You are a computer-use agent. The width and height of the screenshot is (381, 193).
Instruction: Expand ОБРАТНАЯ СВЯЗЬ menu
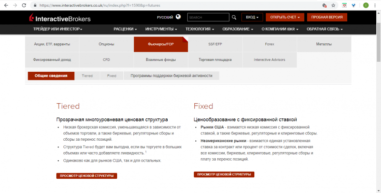coord(325,29)
